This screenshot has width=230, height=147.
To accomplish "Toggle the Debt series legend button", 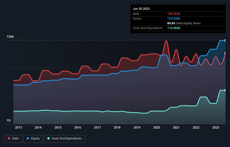I will click(x=13, y=139).
